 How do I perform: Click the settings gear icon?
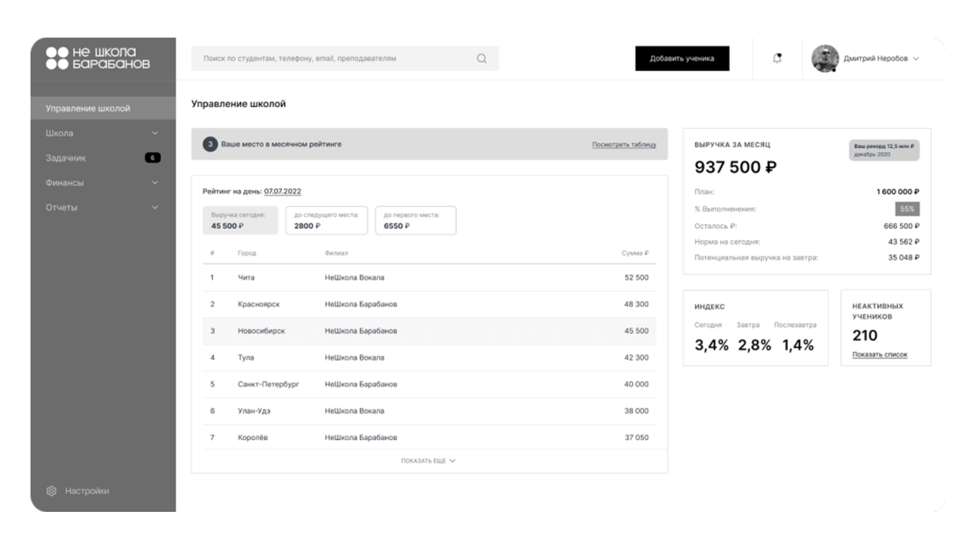pyautogui.click(x=51, y=491)
